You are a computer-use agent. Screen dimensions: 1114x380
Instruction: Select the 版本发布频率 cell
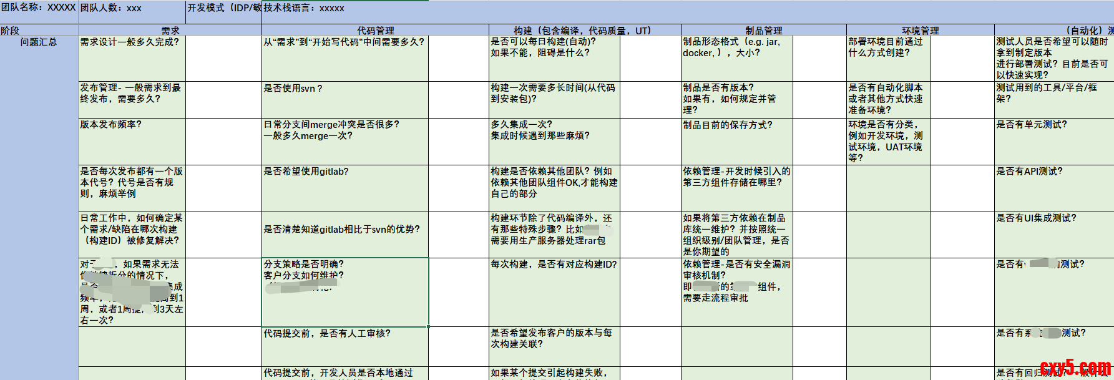[132, 141]
